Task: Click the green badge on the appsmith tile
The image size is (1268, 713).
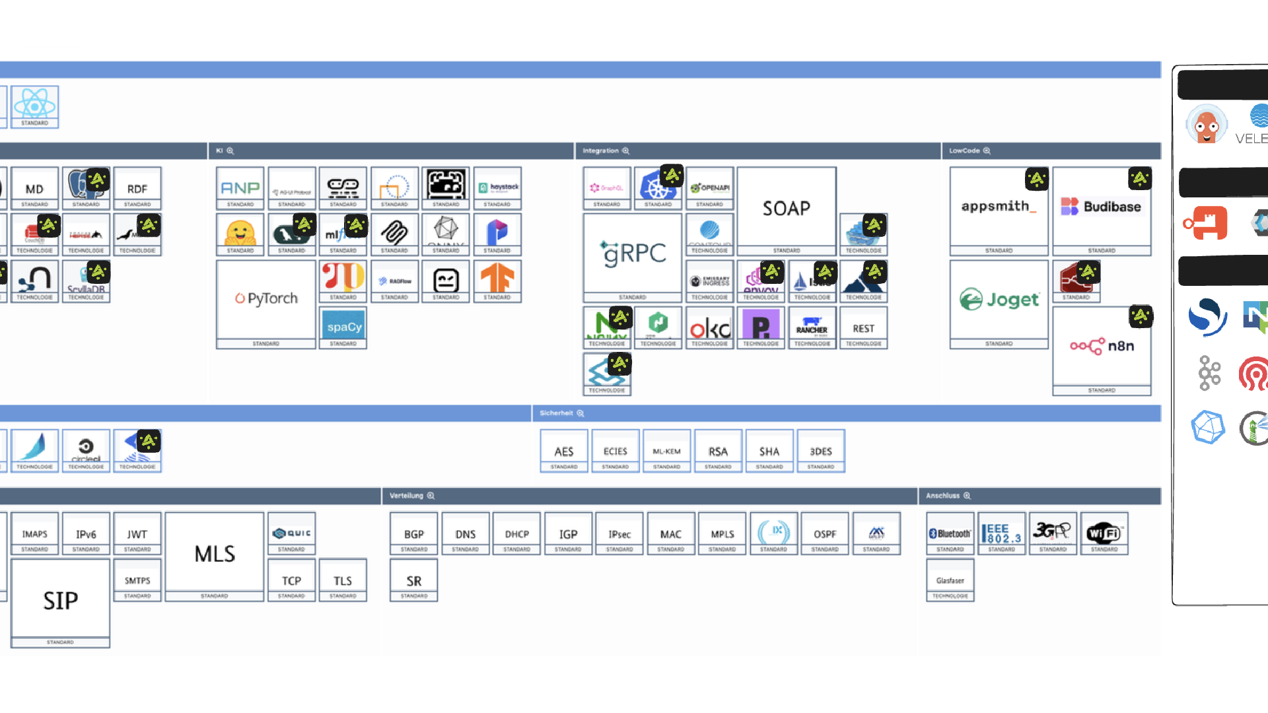Action: coord(1036,178)
